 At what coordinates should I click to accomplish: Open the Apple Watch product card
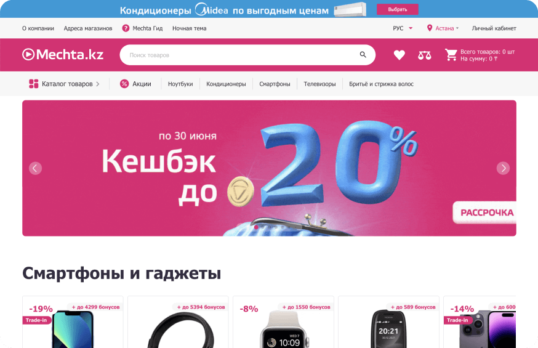click(x=283, y=322)
